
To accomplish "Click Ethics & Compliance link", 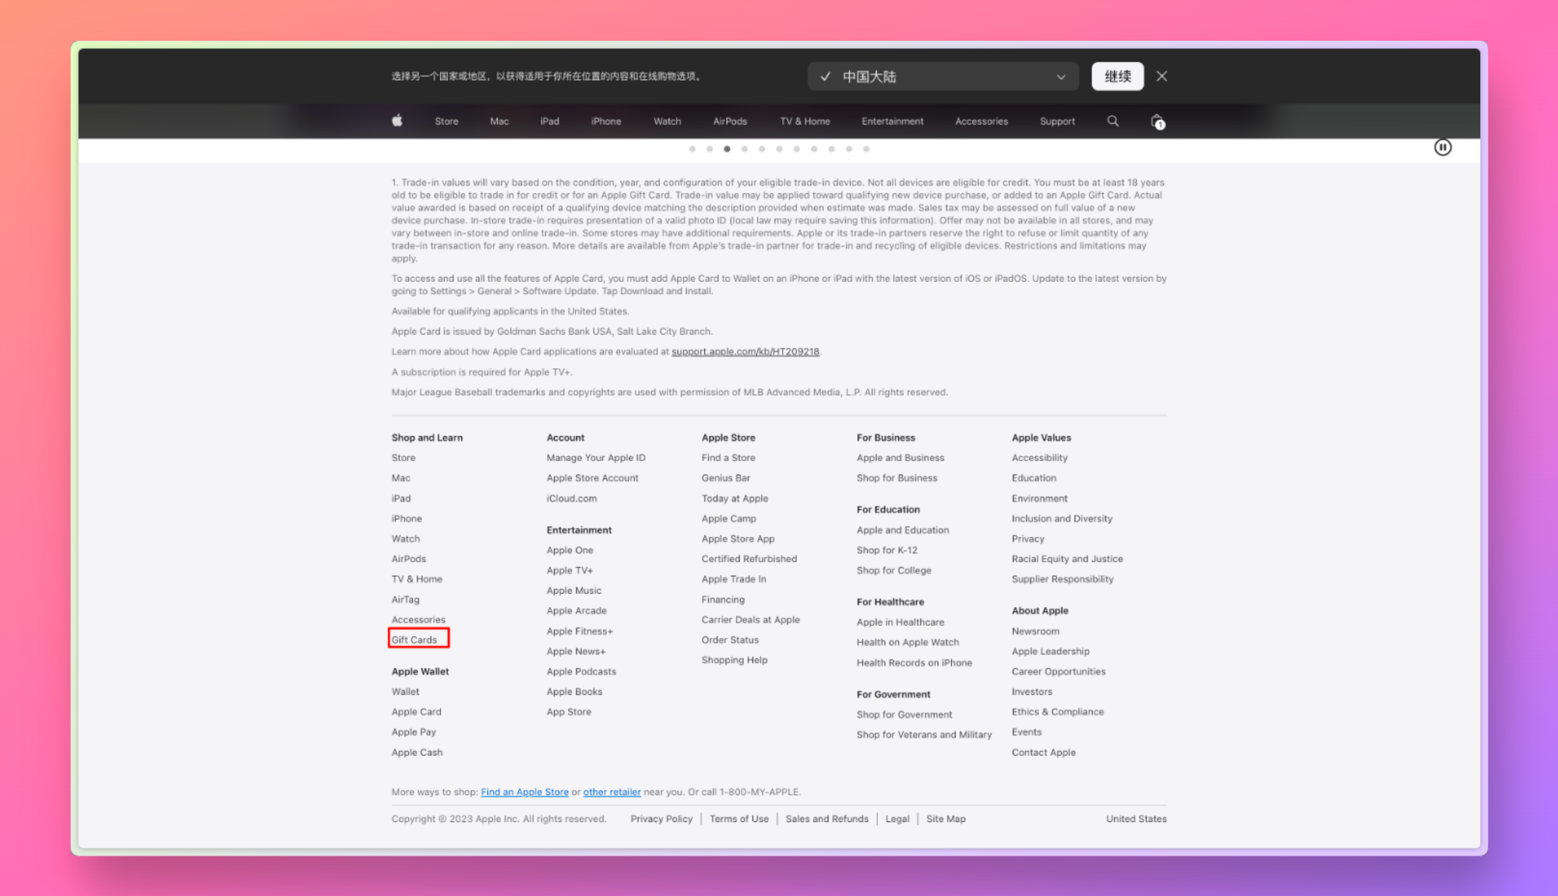I will (x=1058, y=712).
